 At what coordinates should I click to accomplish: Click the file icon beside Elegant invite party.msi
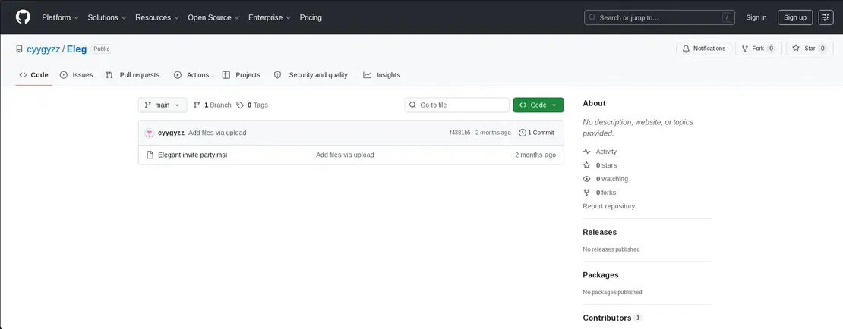[x=150, y=155]
